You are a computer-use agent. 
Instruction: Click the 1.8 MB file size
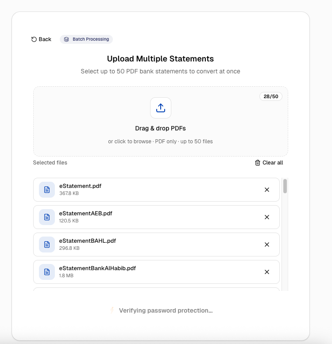66,276
